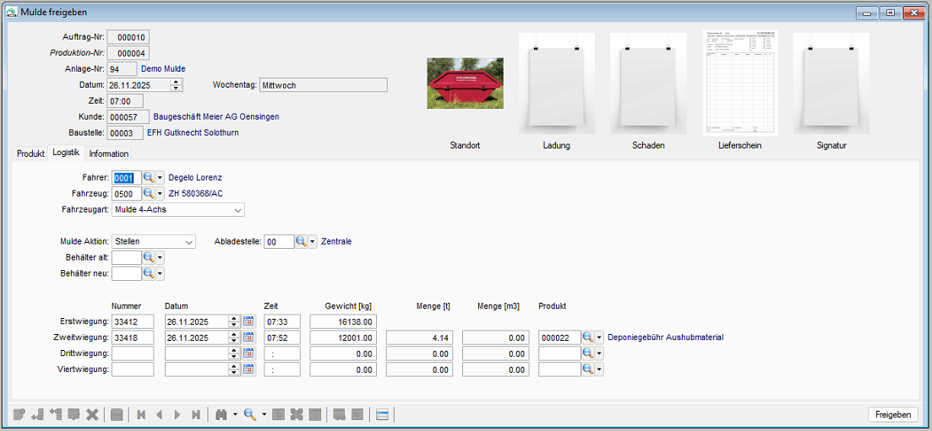Screen dimensions: 932x431
Task: Click the Standort container photo
Action: [x=465, y=84]
